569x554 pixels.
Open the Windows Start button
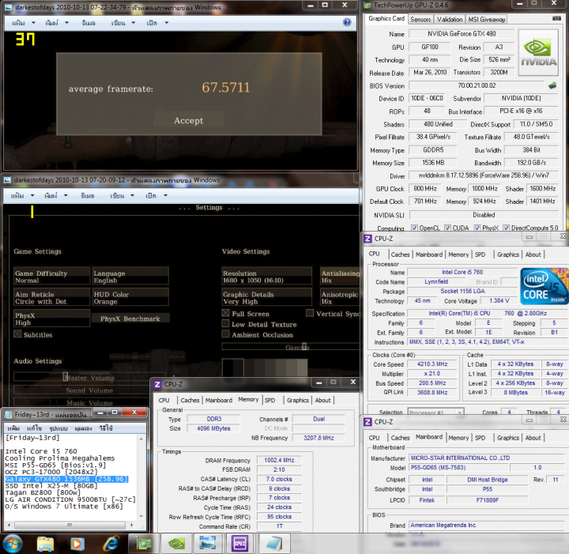(x=13, y=544)
